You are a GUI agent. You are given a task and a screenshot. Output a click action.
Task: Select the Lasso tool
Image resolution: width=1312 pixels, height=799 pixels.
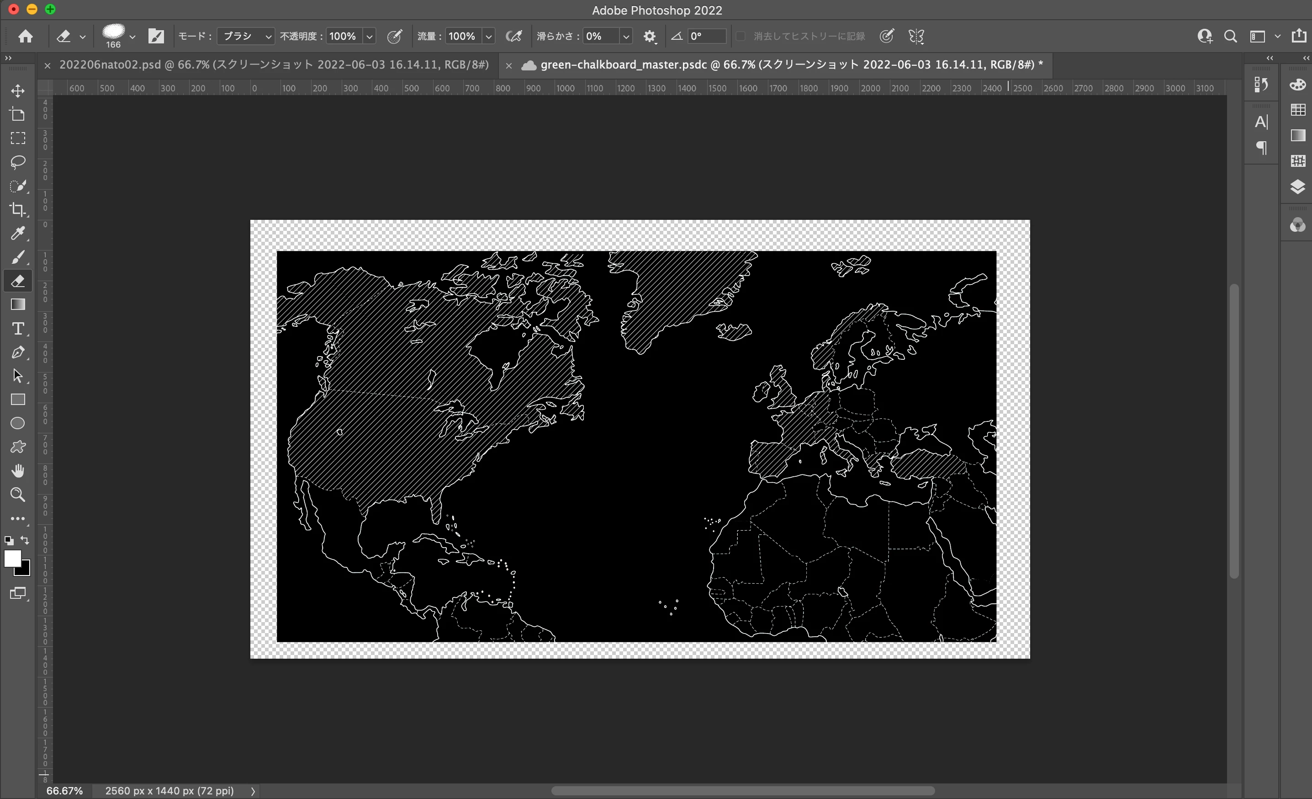17,162
